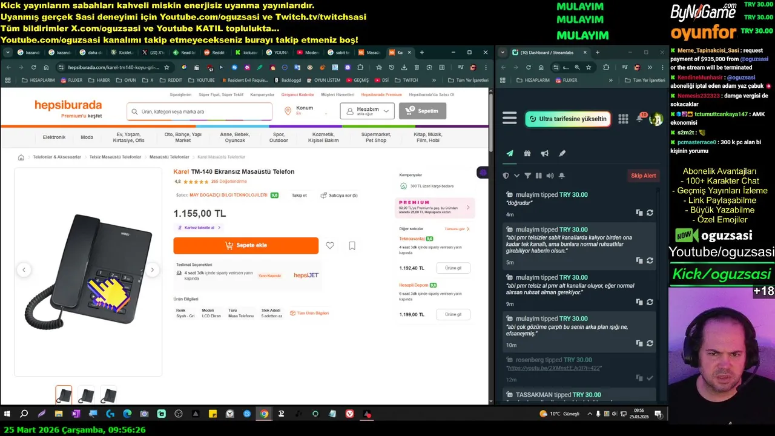Replay the 5m-old mulayim tip alert
This screenshot has height=436, width=775.
pos(650,260)
